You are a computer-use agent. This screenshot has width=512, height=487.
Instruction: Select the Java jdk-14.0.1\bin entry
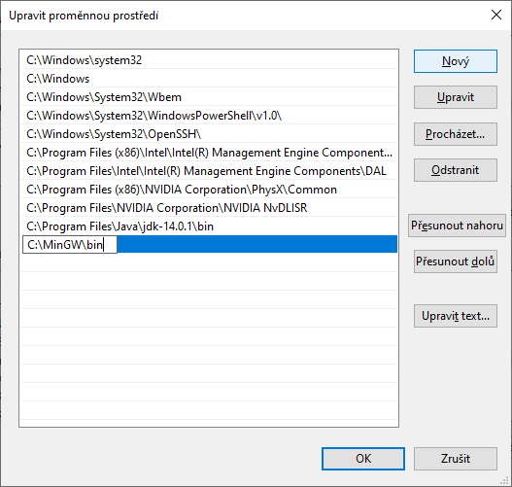(209, 226)
